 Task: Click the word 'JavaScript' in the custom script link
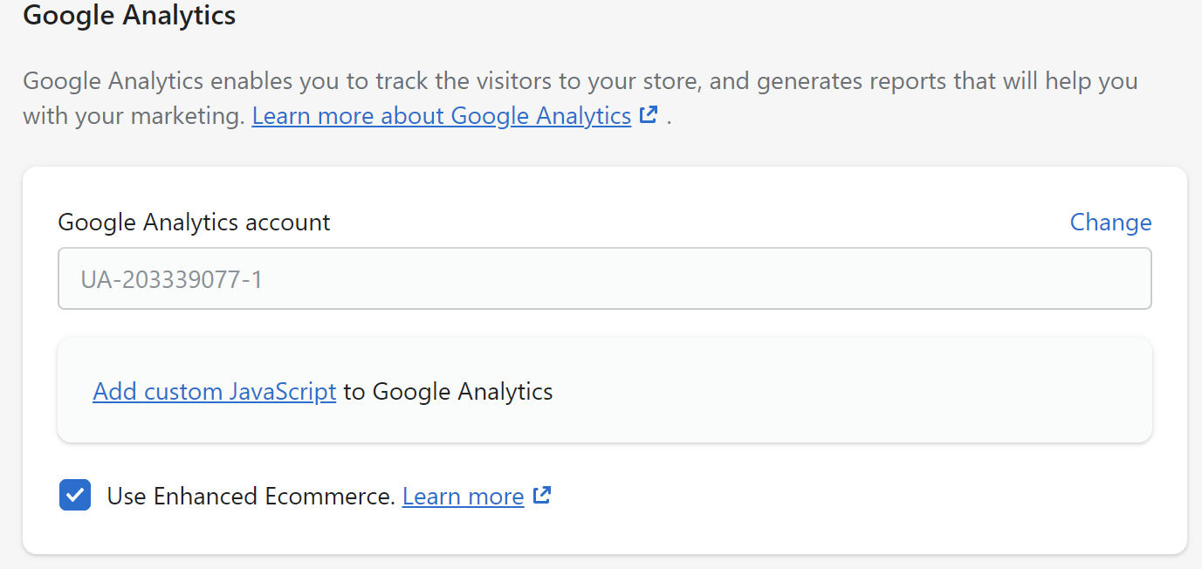point(282,392)
